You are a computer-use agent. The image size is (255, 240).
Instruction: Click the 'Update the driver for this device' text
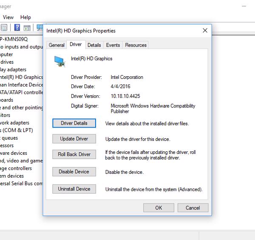tap(138, 139)
